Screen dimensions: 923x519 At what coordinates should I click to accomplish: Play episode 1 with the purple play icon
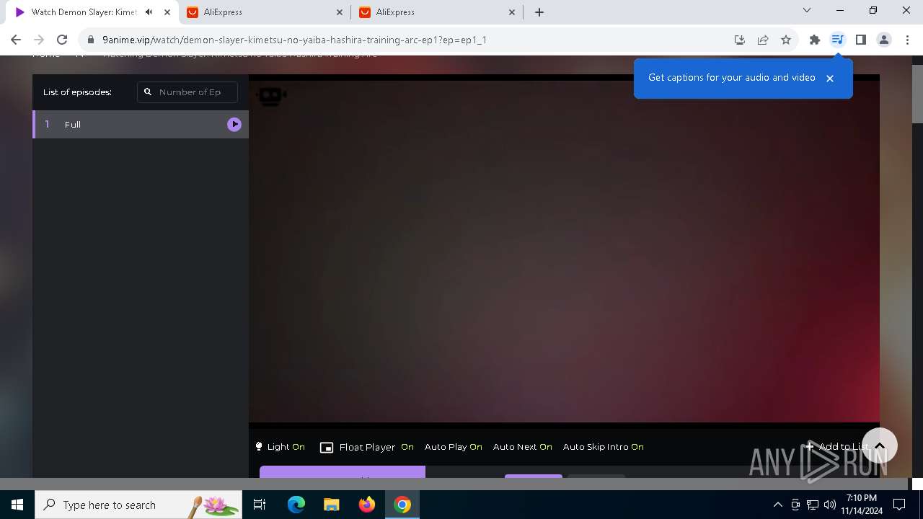(x=234, y=124)
